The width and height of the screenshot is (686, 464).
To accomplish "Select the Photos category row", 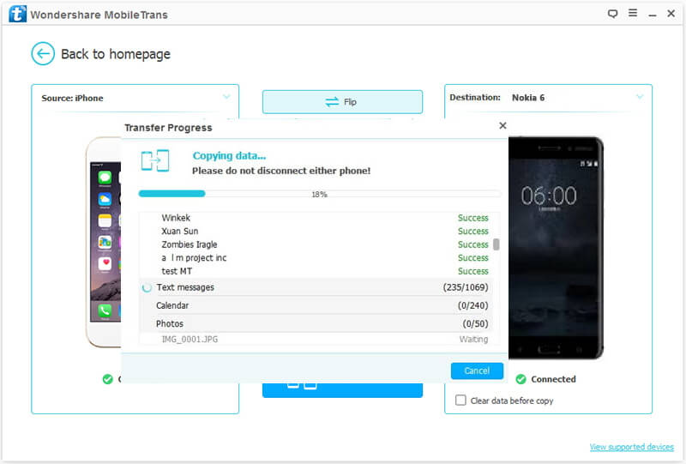I will click(317, 323).
